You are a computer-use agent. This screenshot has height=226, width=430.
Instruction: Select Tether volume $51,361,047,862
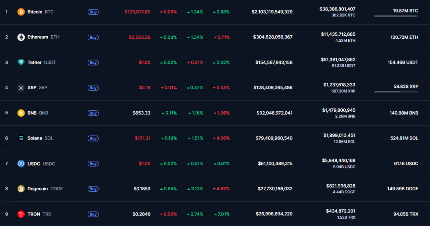(x=338, y=60)
